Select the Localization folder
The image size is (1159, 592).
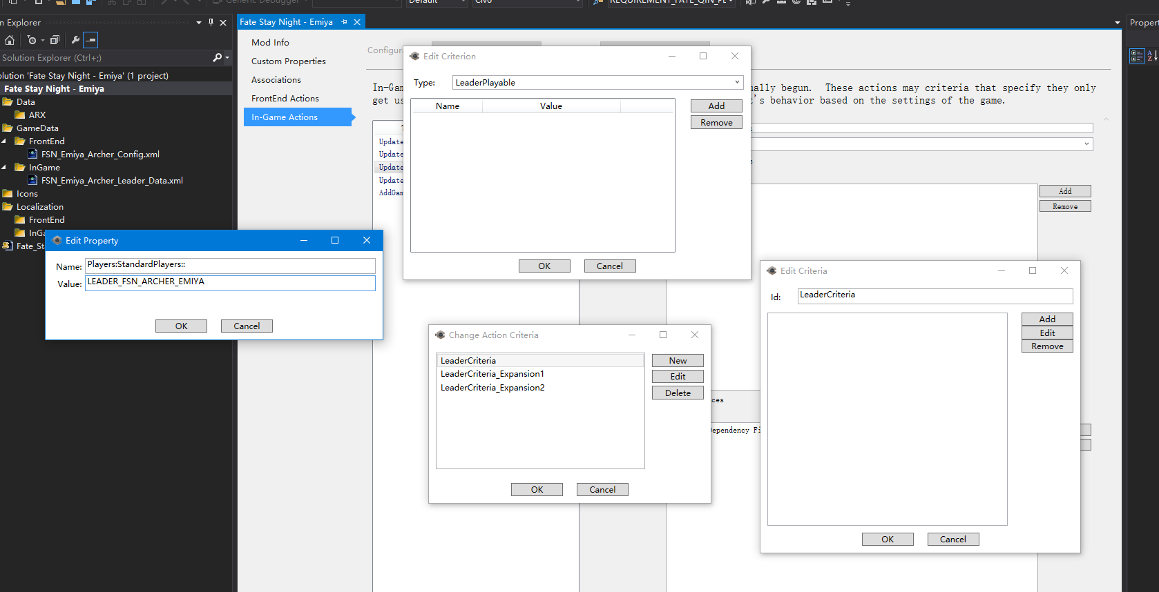pos(40,207)
